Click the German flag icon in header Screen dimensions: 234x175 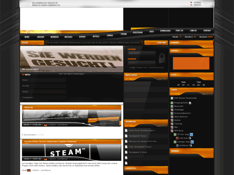tap(191, 3)
